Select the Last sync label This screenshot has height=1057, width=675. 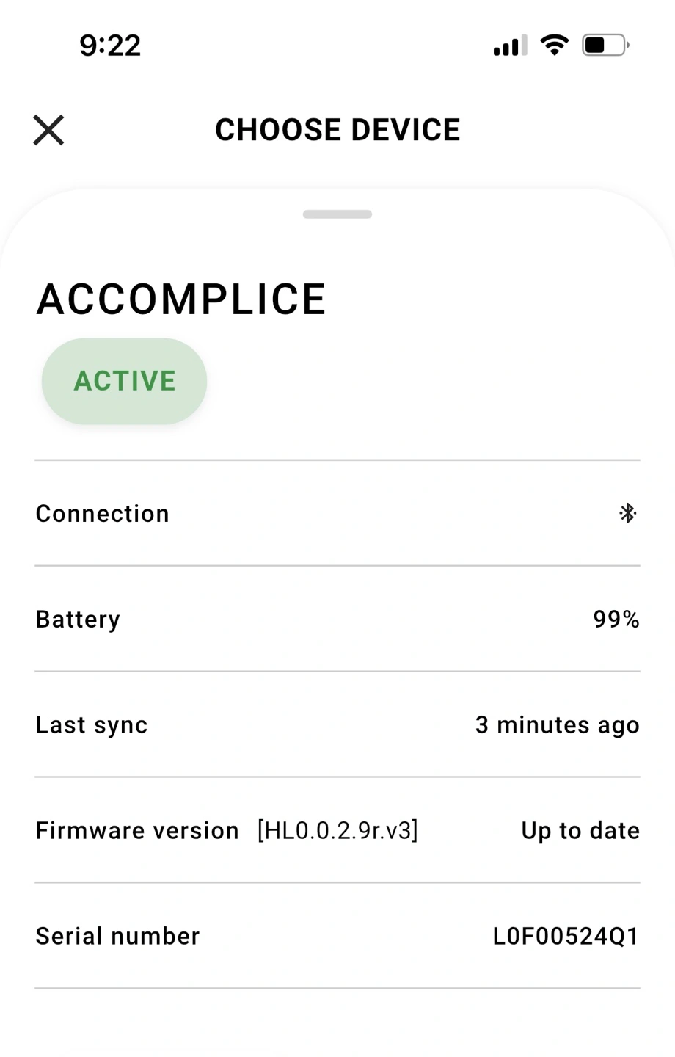click(x=92, y=725)
